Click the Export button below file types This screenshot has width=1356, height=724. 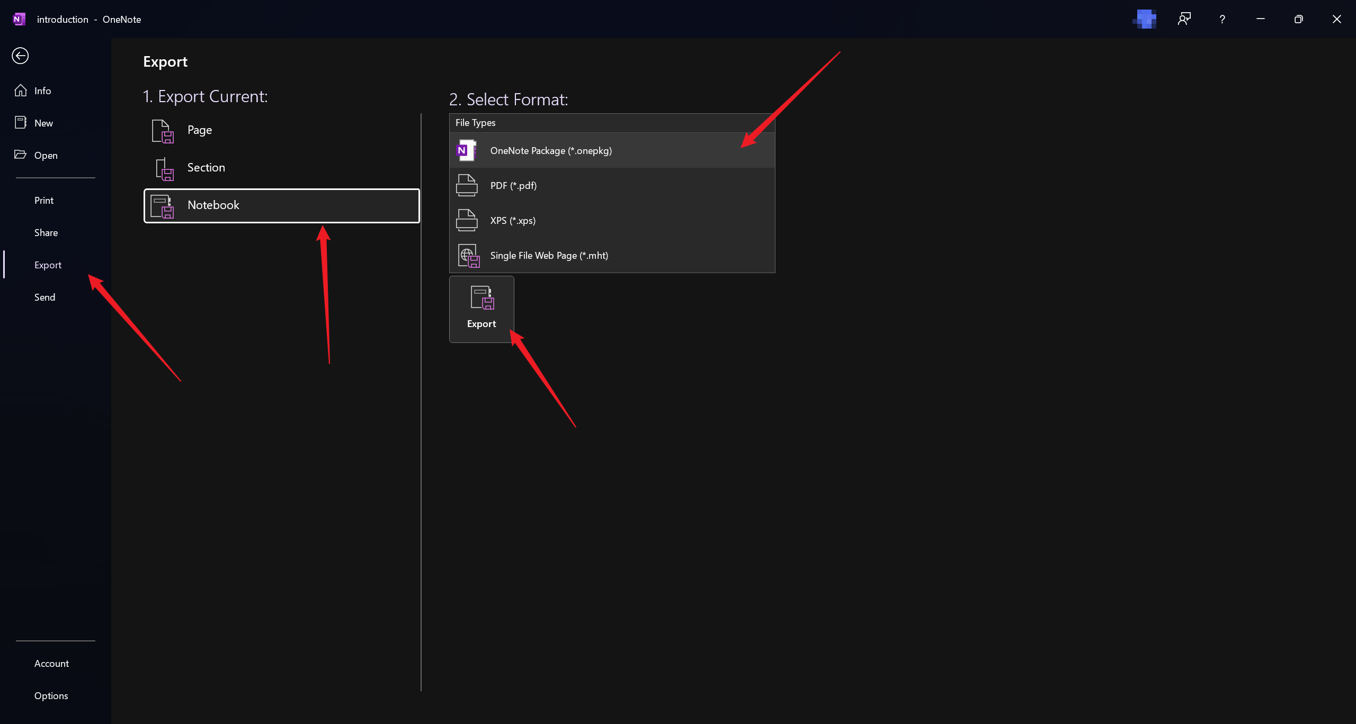coord(481,309)
